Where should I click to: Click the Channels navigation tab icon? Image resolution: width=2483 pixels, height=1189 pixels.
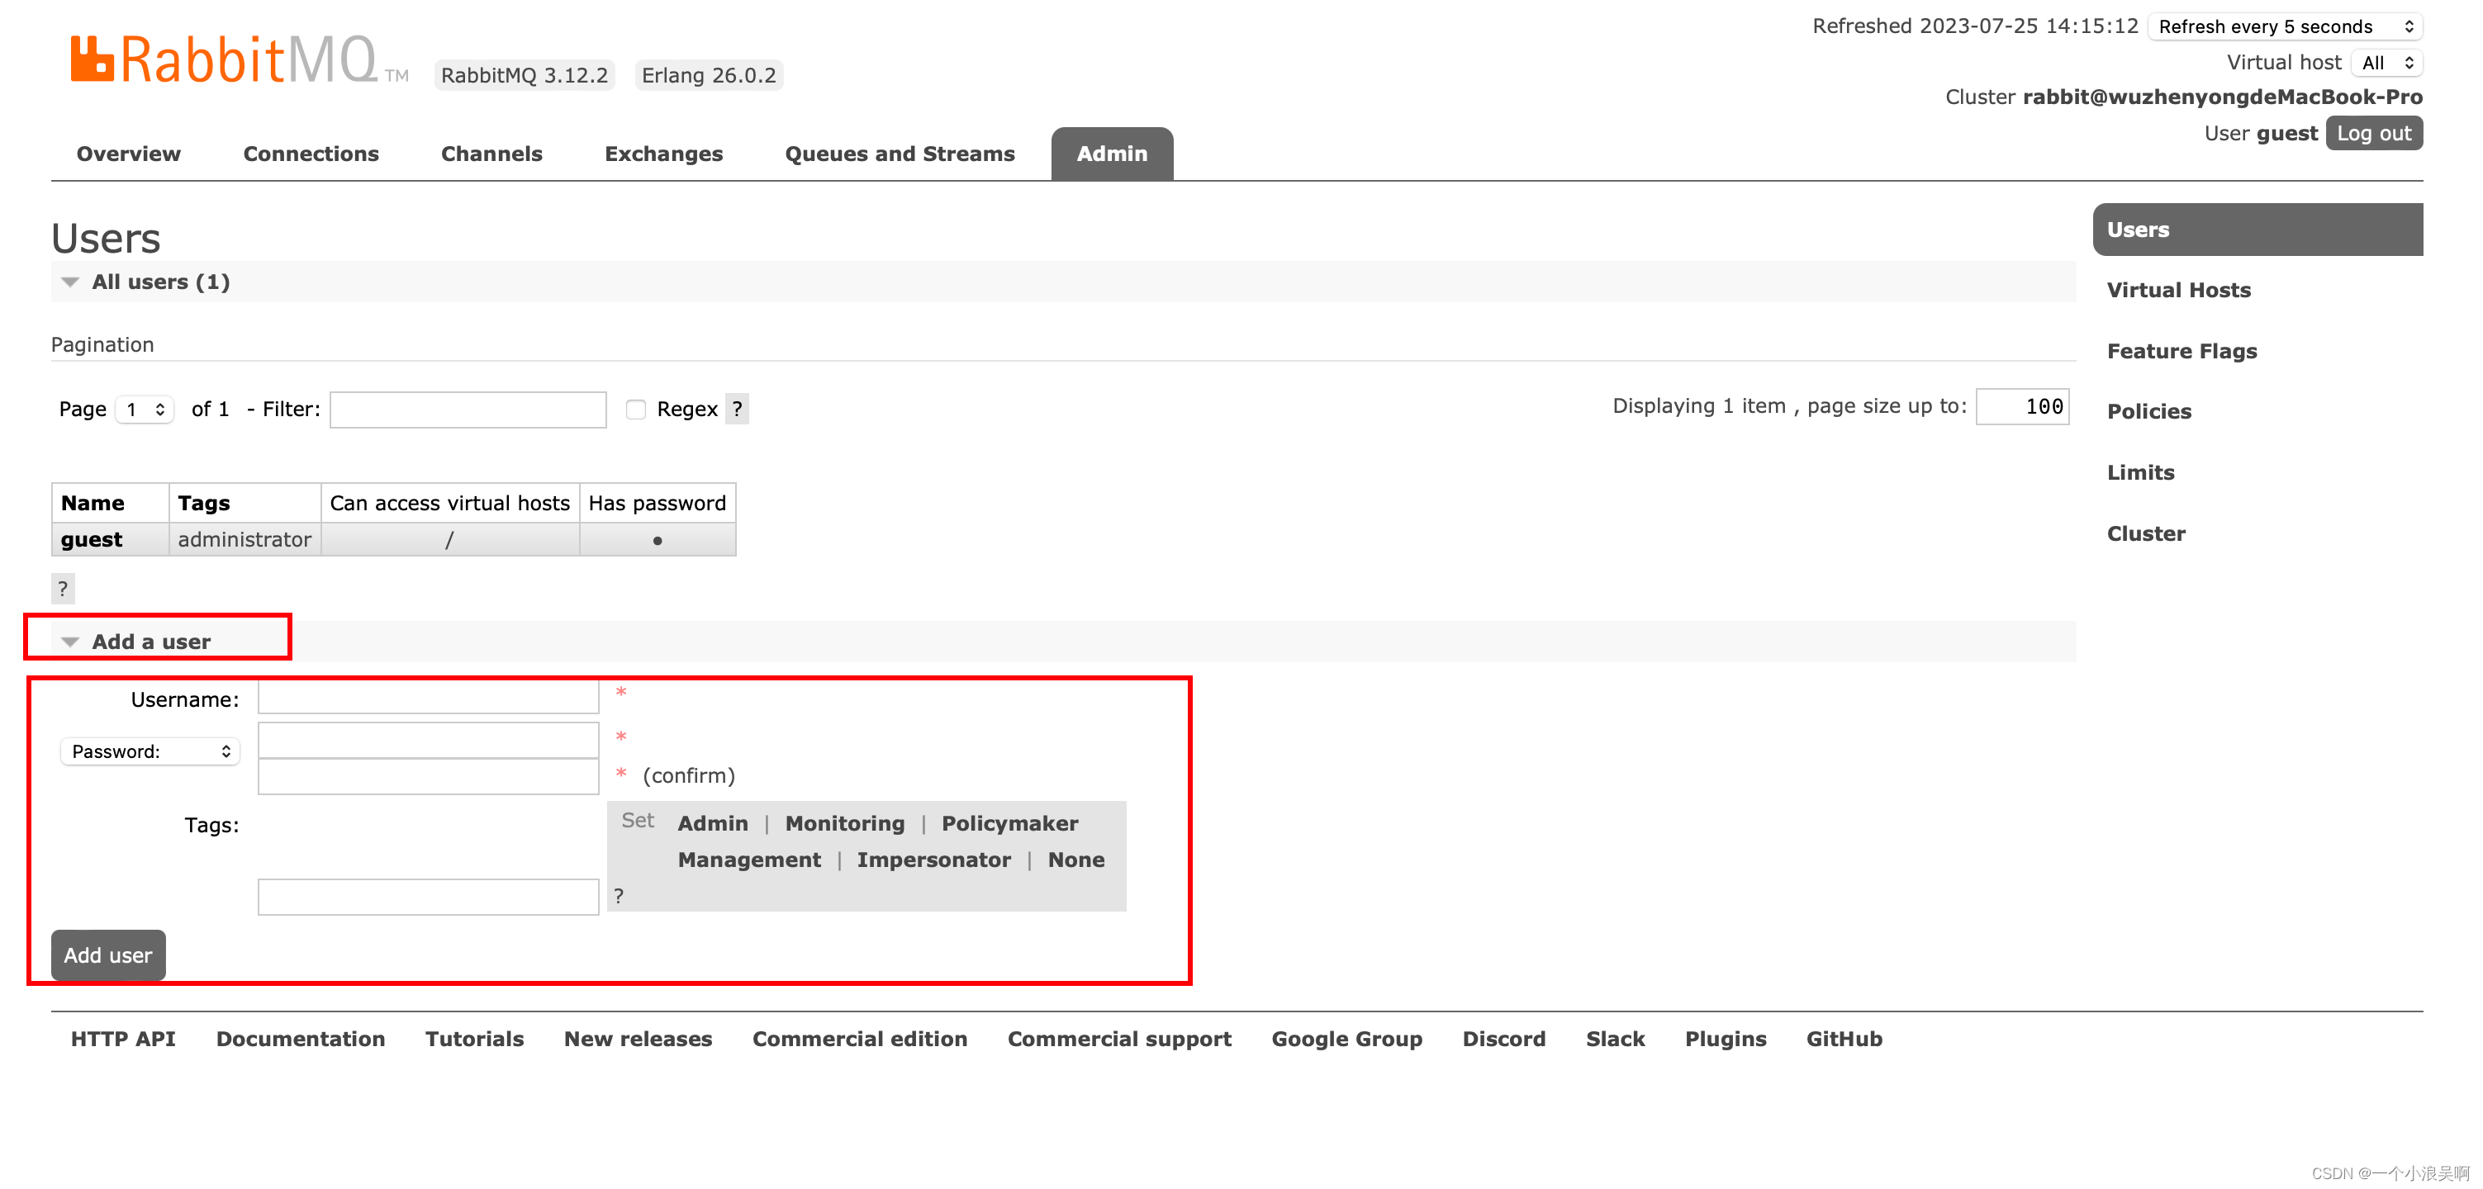(x=491, y=154)
